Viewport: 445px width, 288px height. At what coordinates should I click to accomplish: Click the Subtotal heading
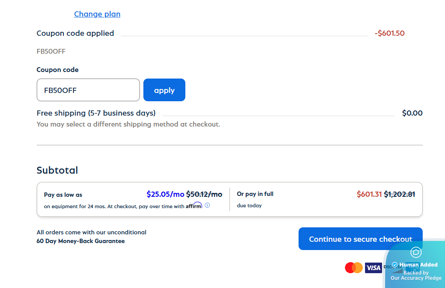[x=57, y=170]
